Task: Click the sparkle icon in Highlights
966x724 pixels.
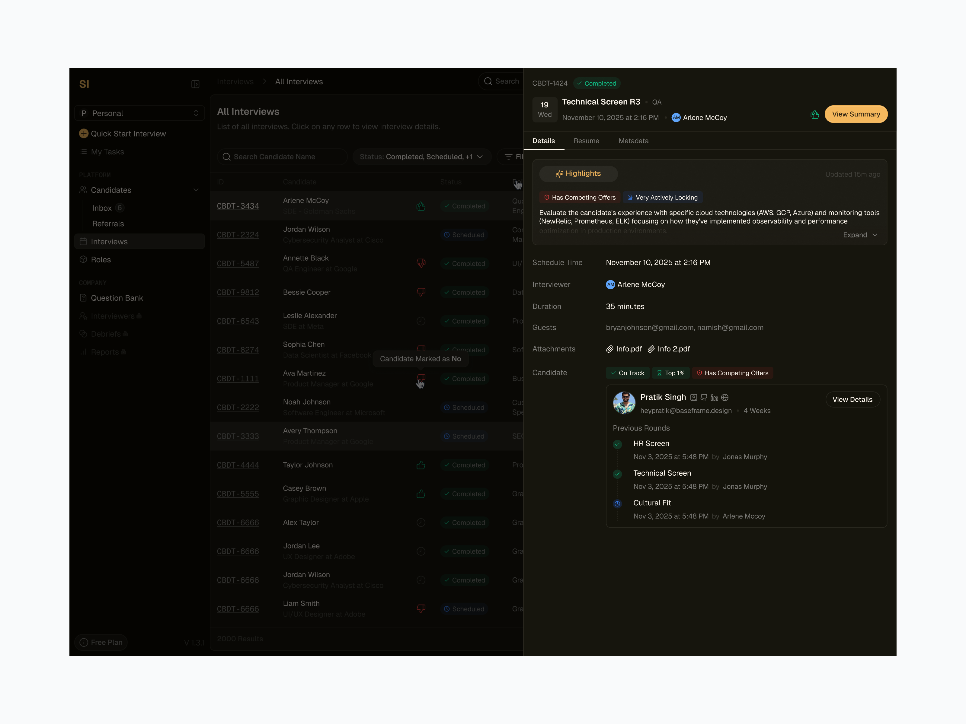Action: click(x=559, y=174)
